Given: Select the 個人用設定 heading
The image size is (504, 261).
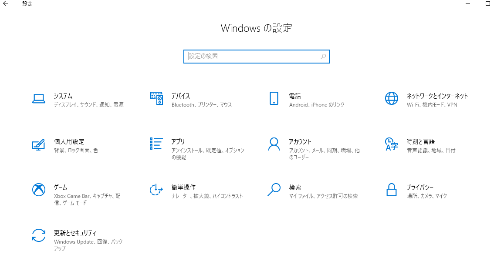Looking at the screenshot, I should (69, 141).
